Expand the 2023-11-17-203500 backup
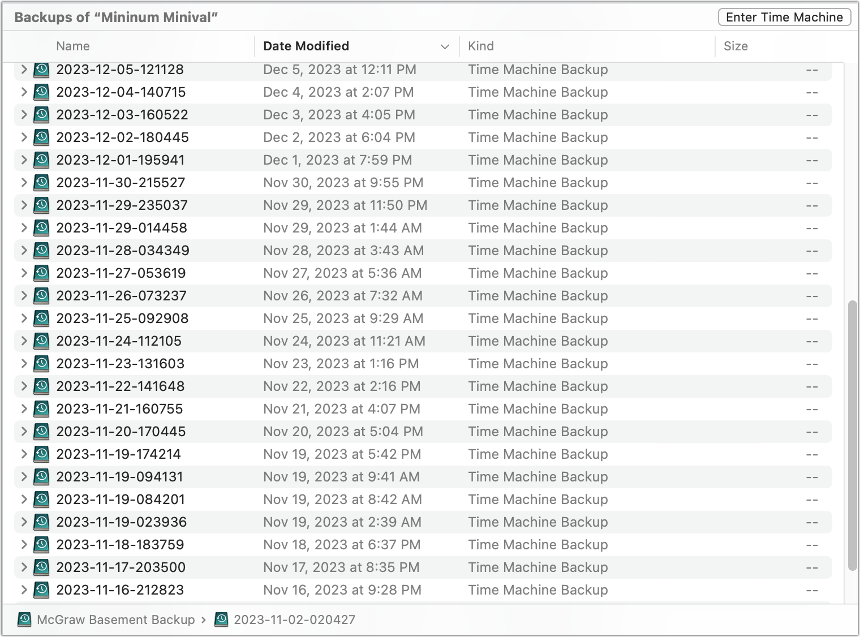 pyautogui.click(x=24, y=567)
